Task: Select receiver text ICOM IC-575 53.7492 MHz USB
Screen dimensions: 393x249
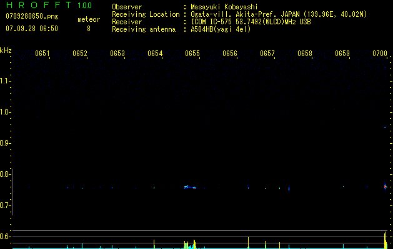Action: point(251,22)
